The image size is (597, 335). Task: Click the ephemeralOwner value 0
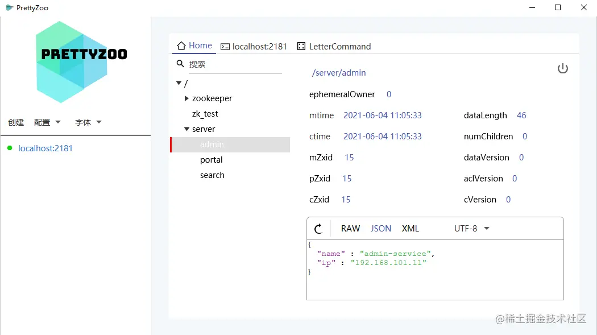tap(389, 94)
